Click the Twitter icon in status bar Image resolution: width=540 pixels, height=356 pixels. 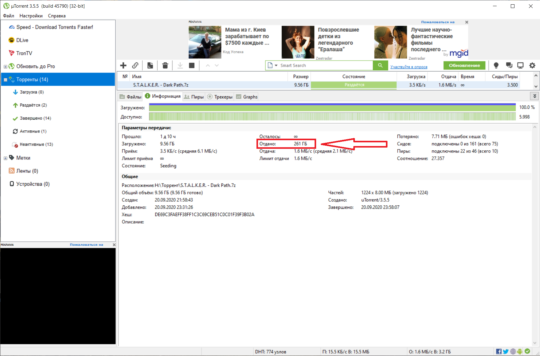[x=506, y=351]
